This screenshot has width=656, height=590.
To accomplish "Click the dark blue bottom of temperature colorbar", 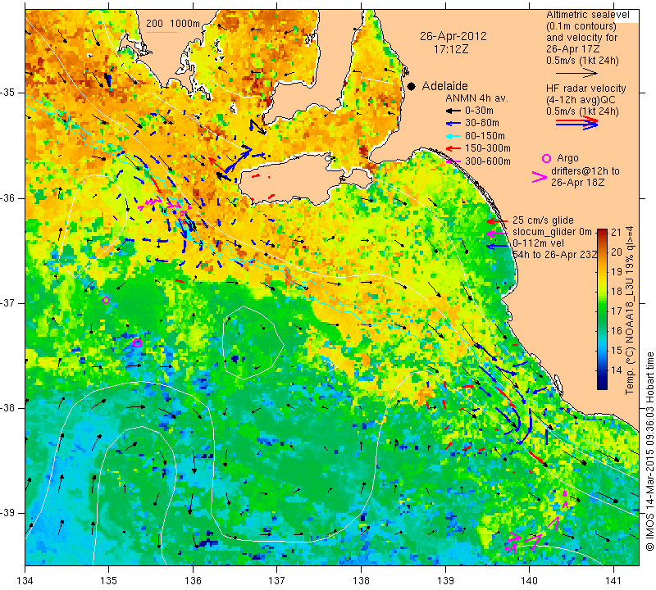I will point(602,384).
